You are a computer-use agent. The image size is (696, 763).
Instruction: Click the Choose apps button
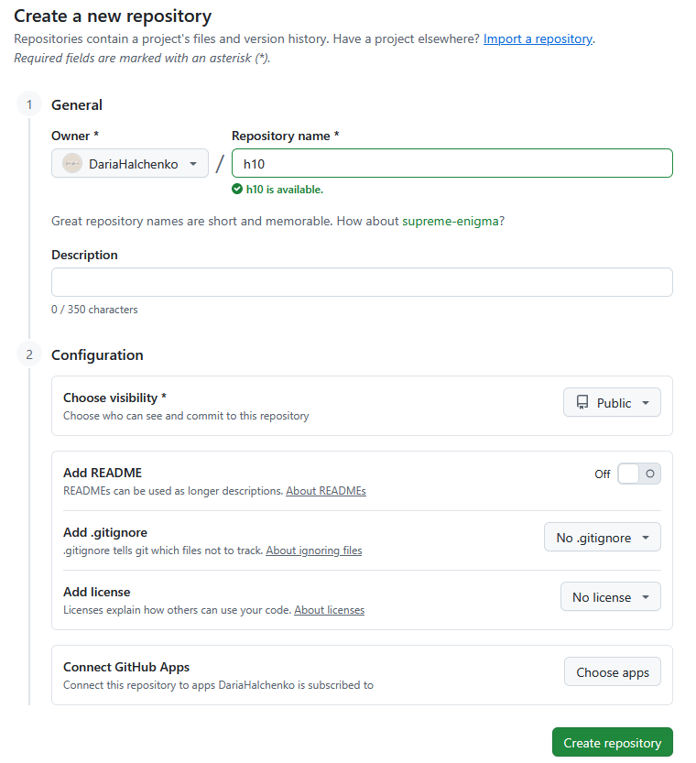click(612, 672)
